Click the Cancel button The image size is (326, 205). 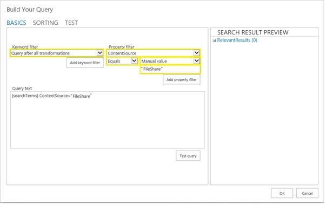tap(307, 193)
